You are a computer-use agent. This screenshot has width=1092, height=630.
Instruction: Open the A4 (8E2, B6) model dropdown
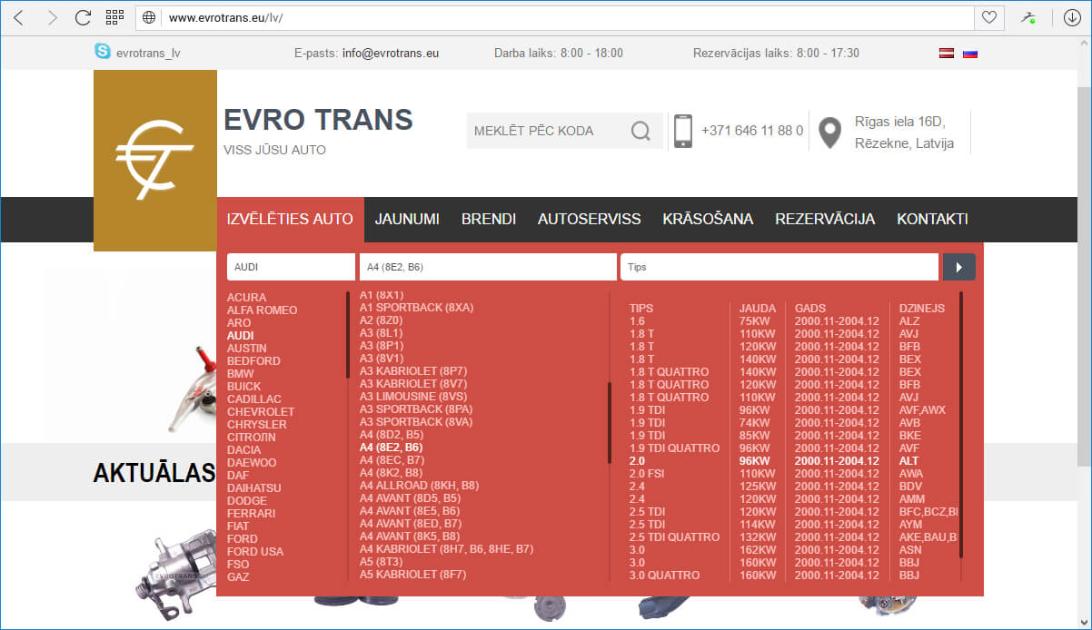488,267
